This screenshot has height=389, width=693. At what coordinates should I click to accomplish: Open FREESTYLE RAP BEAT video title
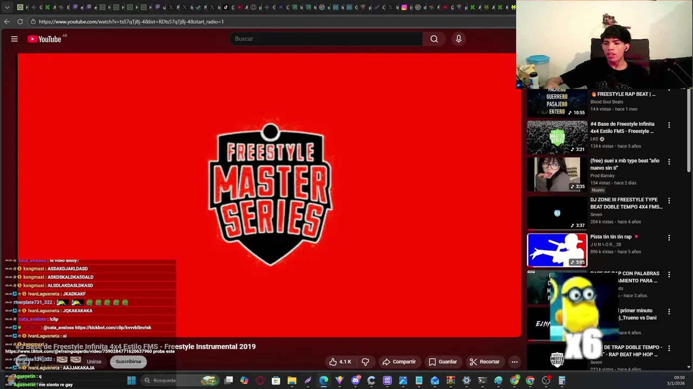623,94
